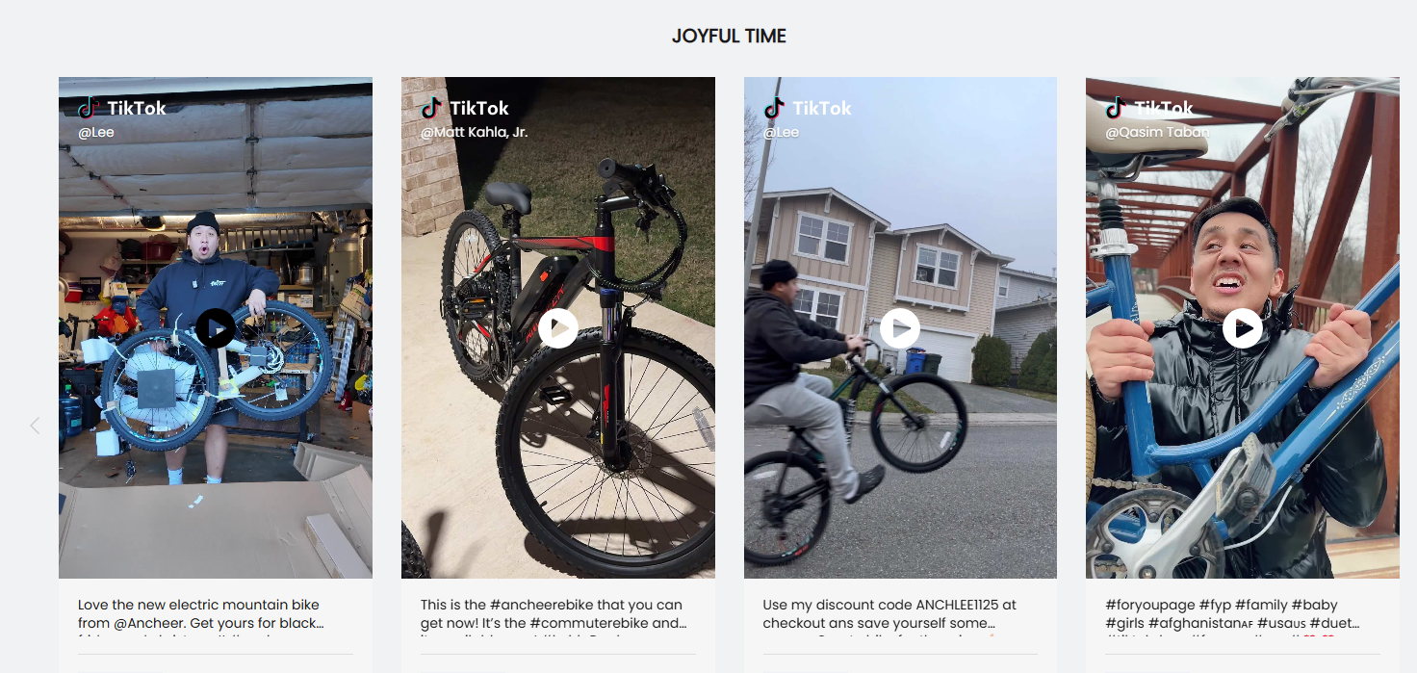Click caption "Love the new electric mountain bike"
This screenshot has width=1417, height=673.
(x=198, y=605)
